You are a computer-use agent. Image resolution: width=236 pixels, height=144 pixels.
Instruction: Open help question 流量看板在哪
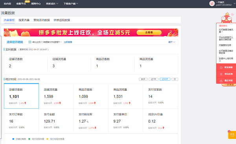[225, 45]
